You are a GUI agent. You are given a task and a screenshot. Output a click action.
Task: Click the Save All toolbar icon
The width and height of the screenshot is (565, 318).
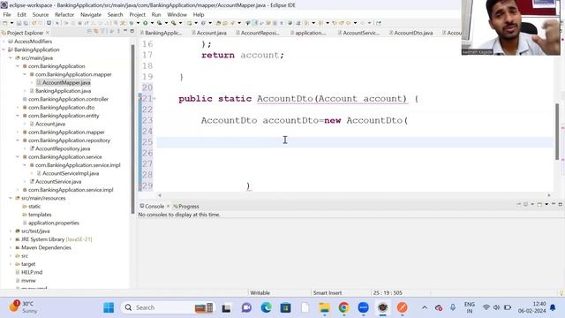click(26, 23)
